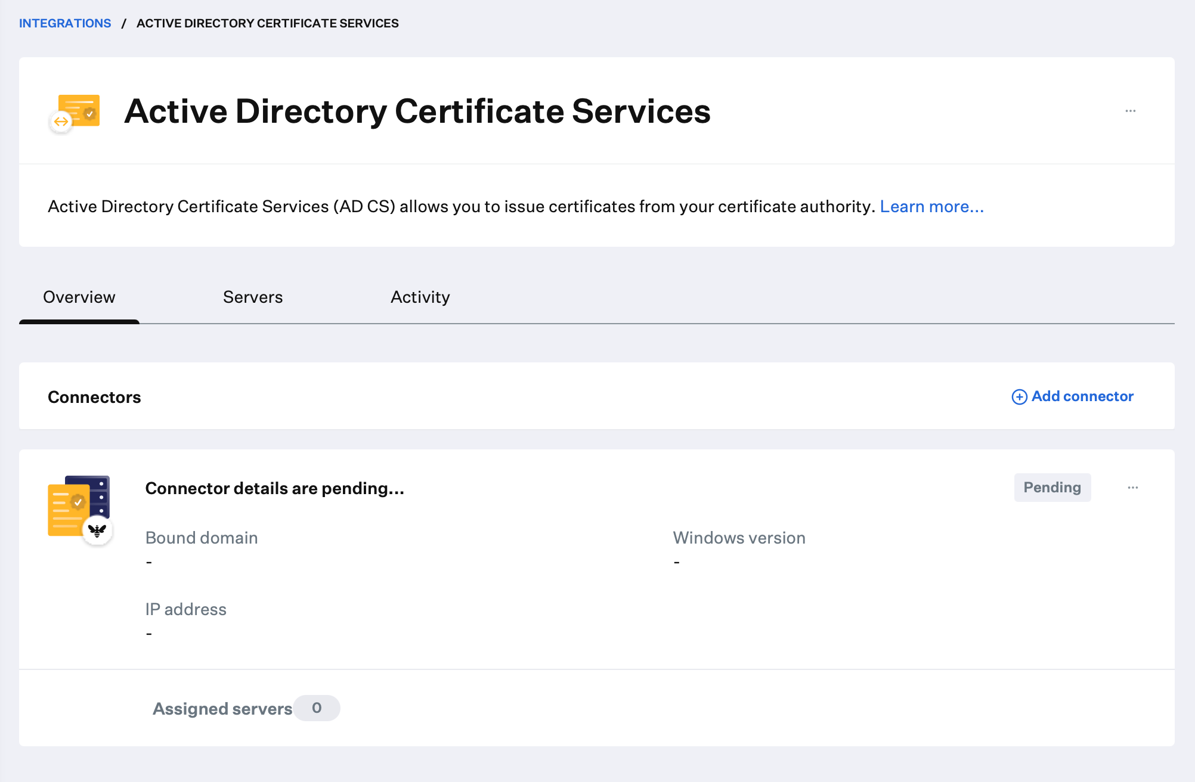Follow the Learn more... link
Image resolution: width=1195 pixels, height=782 pixels.
932,206
